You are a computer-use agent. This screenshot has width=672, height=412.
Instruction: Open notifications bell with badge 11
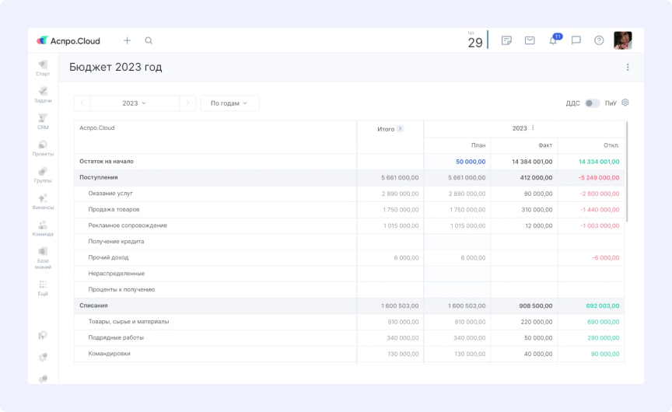tap(553, 40)
